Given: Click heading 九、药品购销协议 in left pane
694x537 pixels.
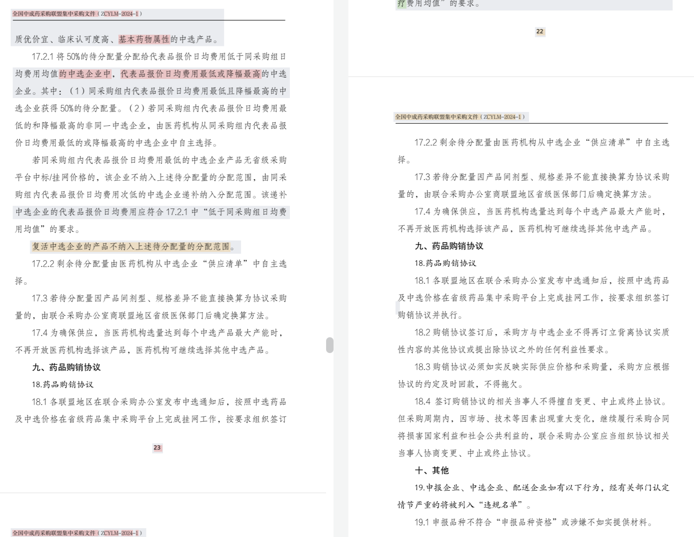Looking at the screenshot, I should click(66, 367).
